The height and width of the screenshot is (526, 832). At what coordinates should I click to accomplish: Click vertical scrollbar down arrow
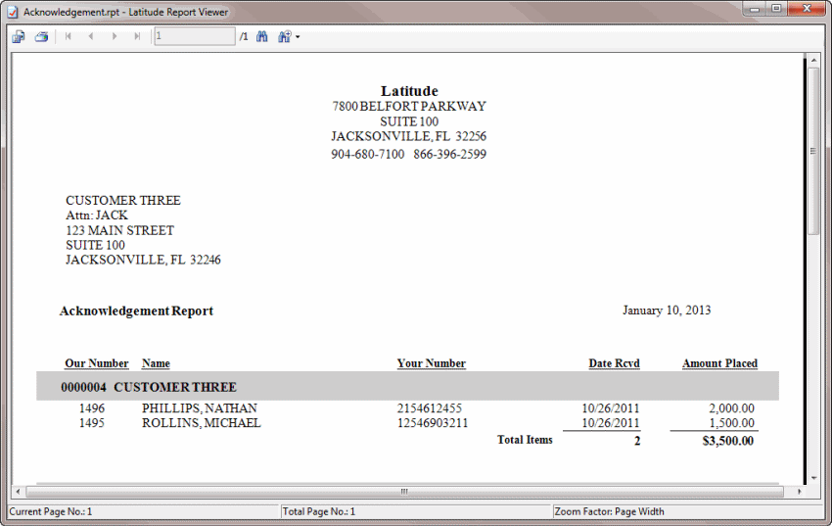coord(813,478)
